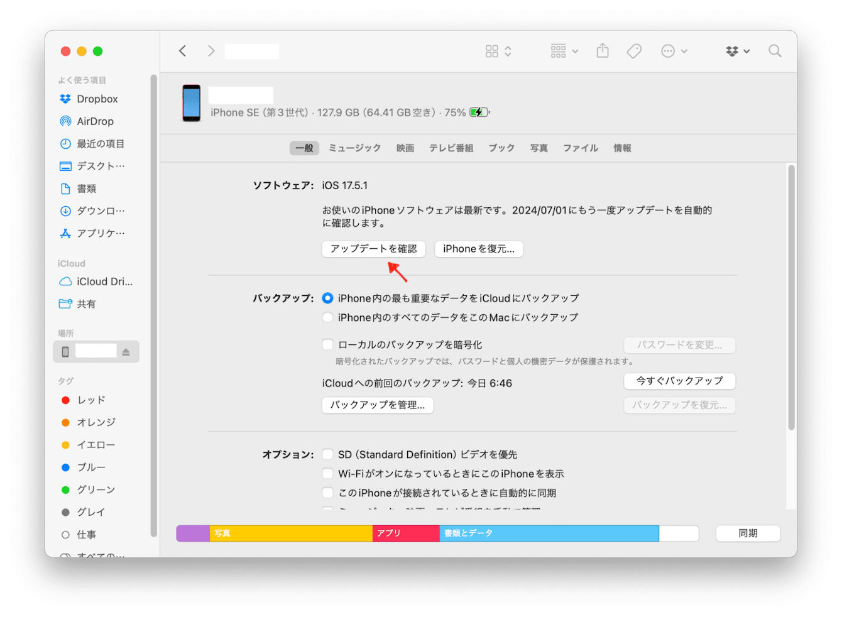The height and width of the screenshot is (617, 842).
Task: Click the tag icon in toolbar
Action: coord(634,51)
